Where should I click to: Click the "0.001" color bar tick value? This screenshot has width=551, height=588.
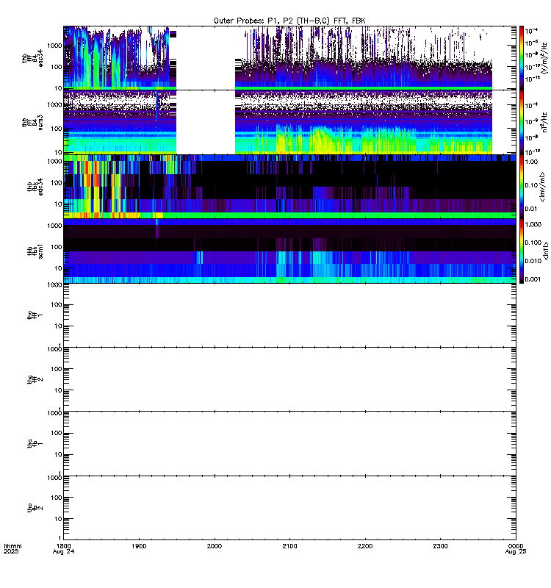pyautogui.click(x=533, y=279)
